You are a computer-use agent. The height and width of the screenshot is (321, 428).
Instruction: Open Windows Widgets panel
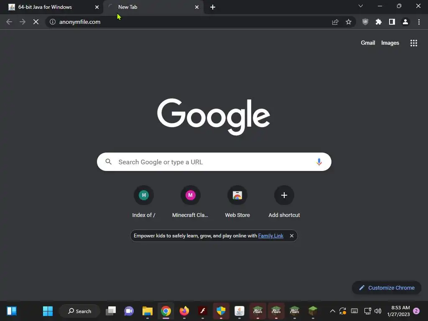tap(12, 311)
